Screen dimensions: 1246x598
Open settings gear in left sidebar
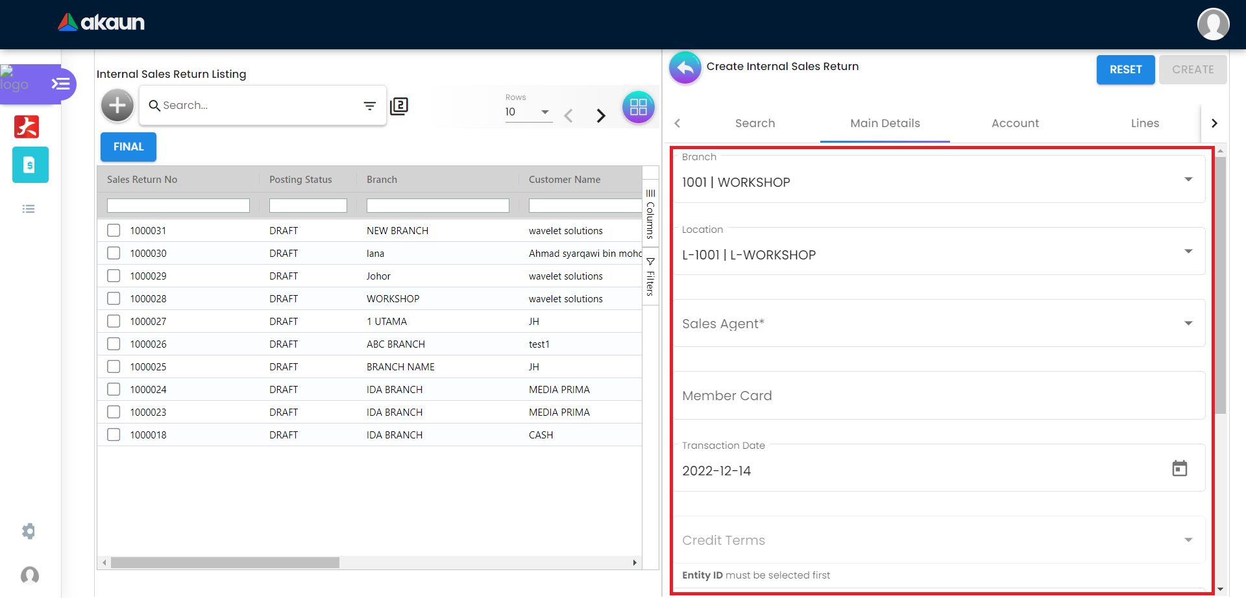tap(29, 531)
